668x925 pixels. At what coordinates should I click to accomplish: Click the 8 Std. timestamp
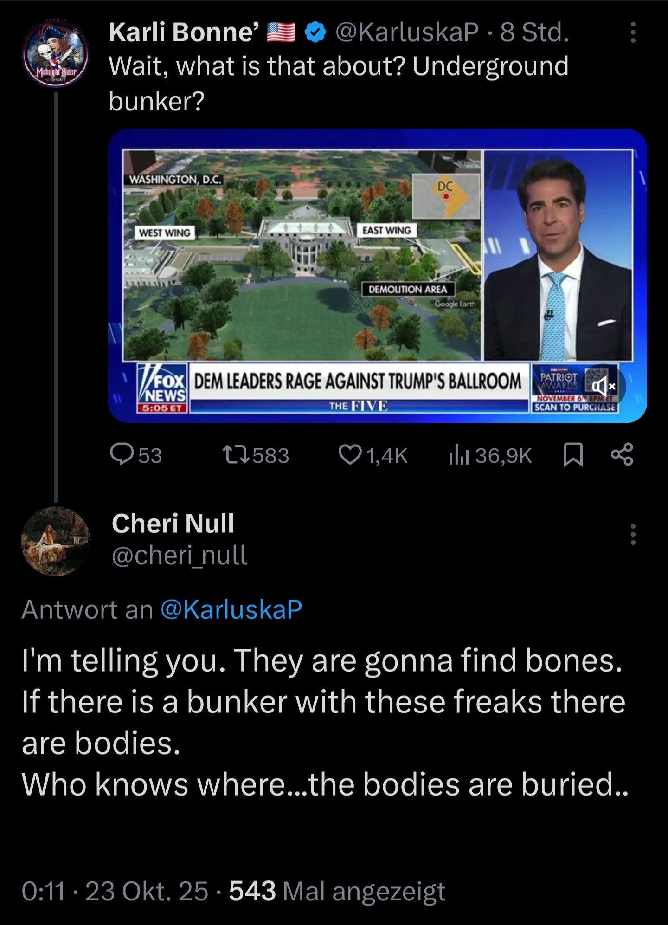(x=534, y=33)
